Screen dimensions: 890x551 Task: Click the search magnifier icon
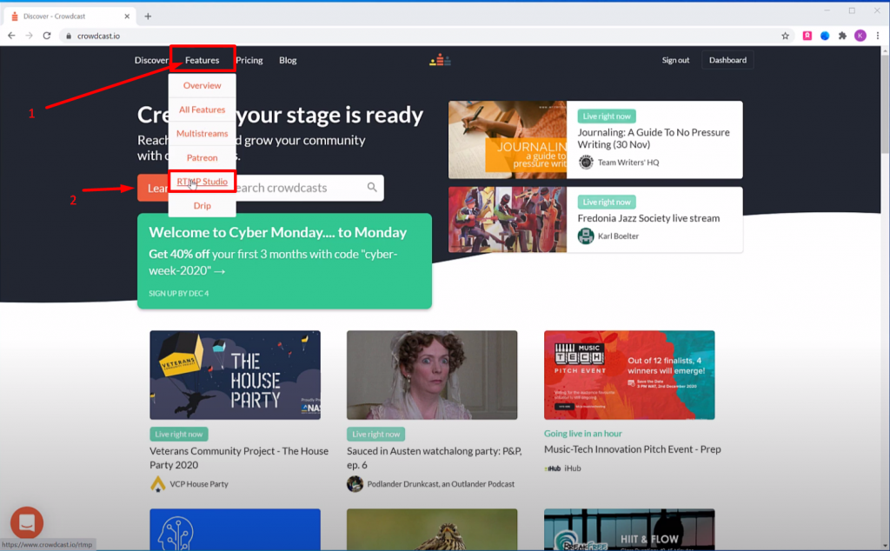point(372,187)
